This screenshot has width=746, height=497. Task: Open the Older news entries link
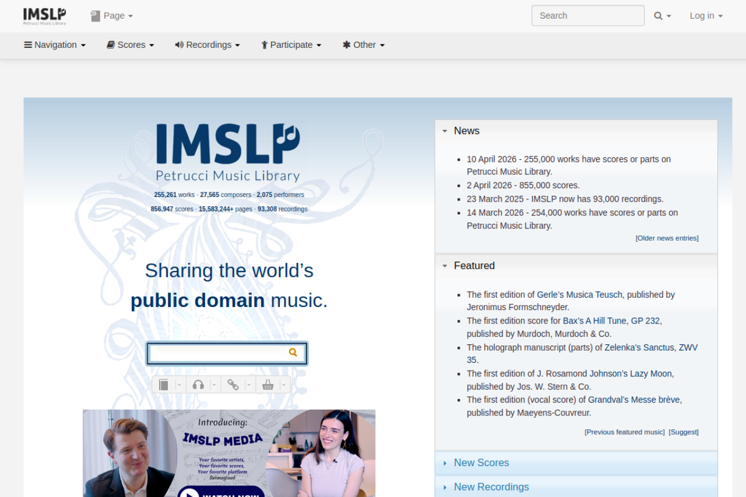pyautogui.click(x=667, y=238)
